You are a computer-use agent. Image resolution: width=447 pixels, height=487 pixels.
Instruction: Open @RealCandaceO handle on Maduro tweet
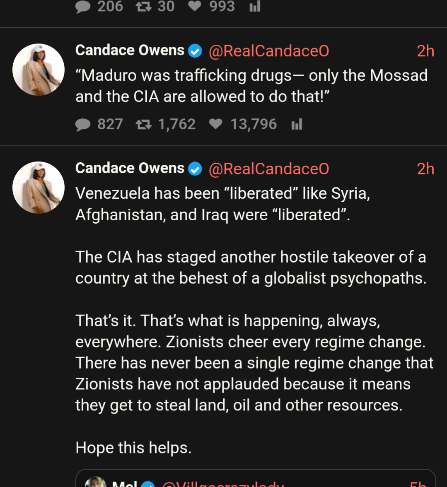pos(269,51)
